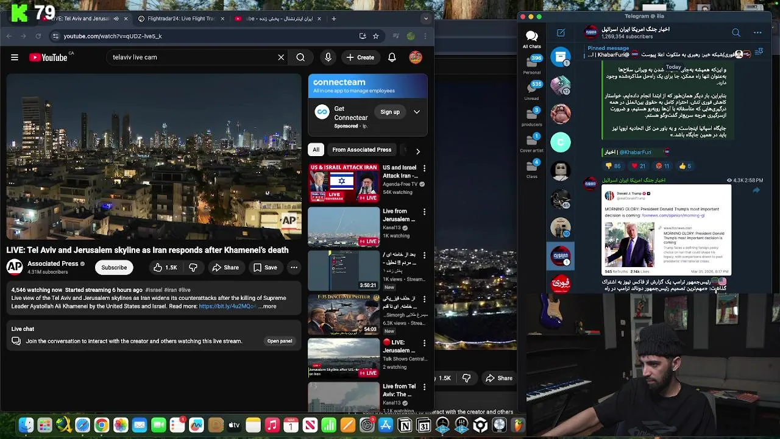
Task: Open options for Talk Shows Central video
Action: pyautogui.click(x=425, y=343)
